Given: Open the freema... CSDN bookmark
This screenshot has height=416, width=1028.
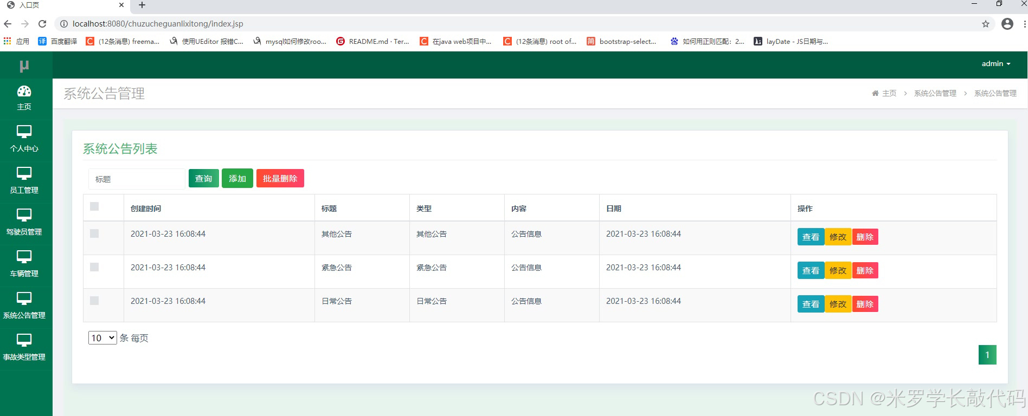Looking at the screenshot, I should click(x=123, y=41).
